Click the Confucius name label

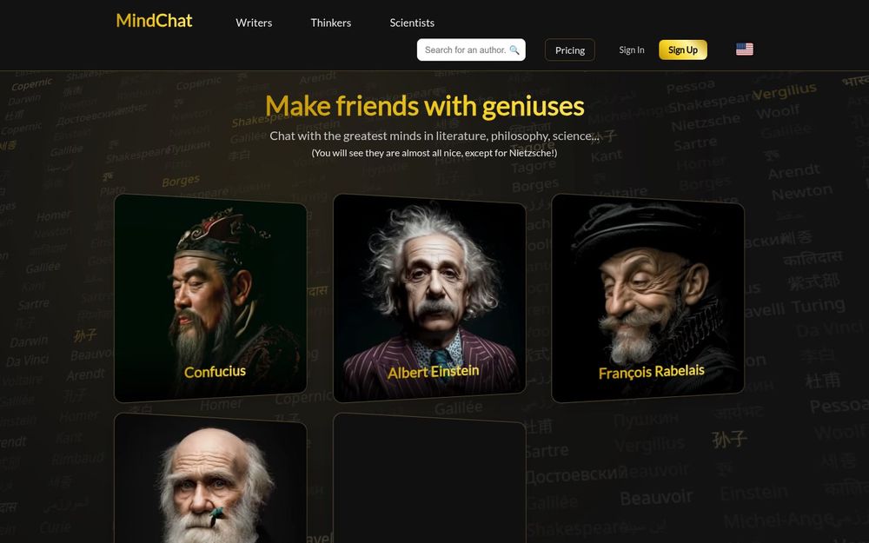click(215, 371)
